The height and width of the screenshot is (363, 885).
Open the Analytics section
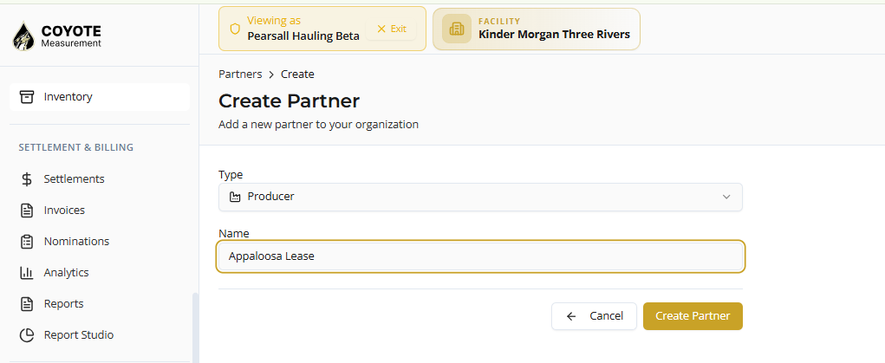point(100,273)
